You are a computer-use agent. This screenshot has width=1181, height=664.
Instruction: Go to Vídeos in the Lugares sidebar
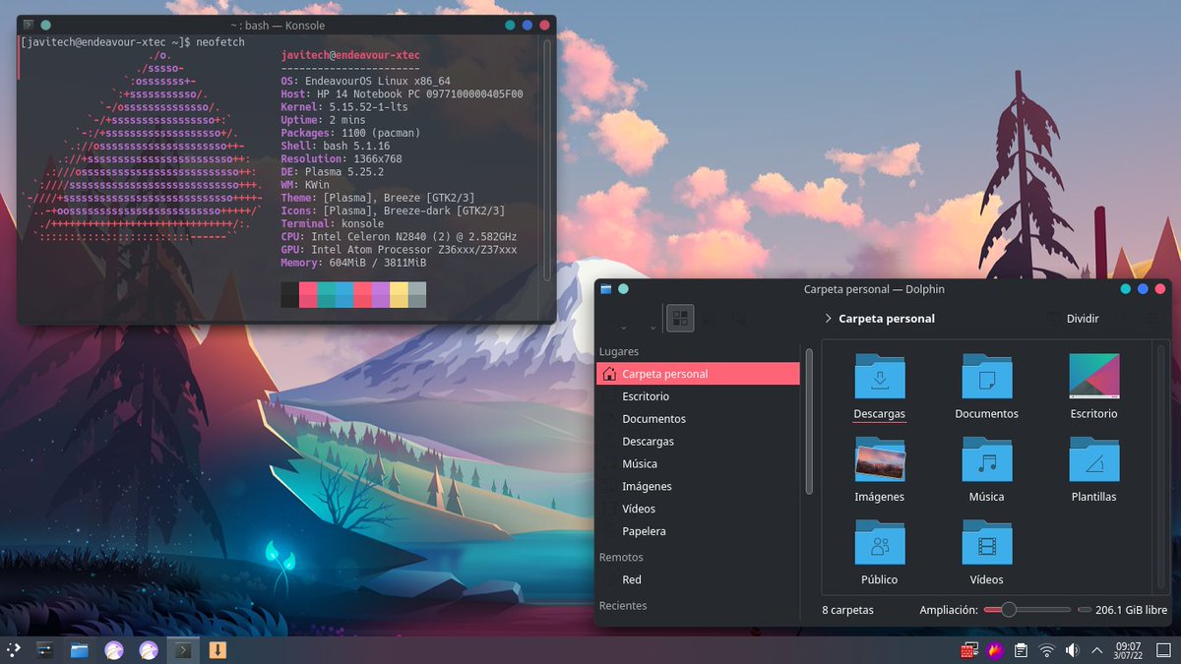click(x=698, y=509)
